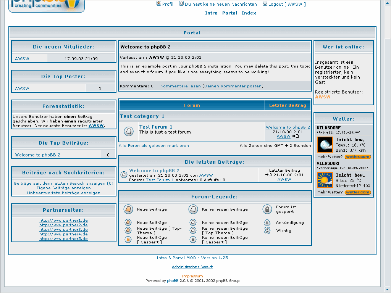Click the phpBB logo image
This screenshot has height=293, width=391.
[x=47, y=5]
